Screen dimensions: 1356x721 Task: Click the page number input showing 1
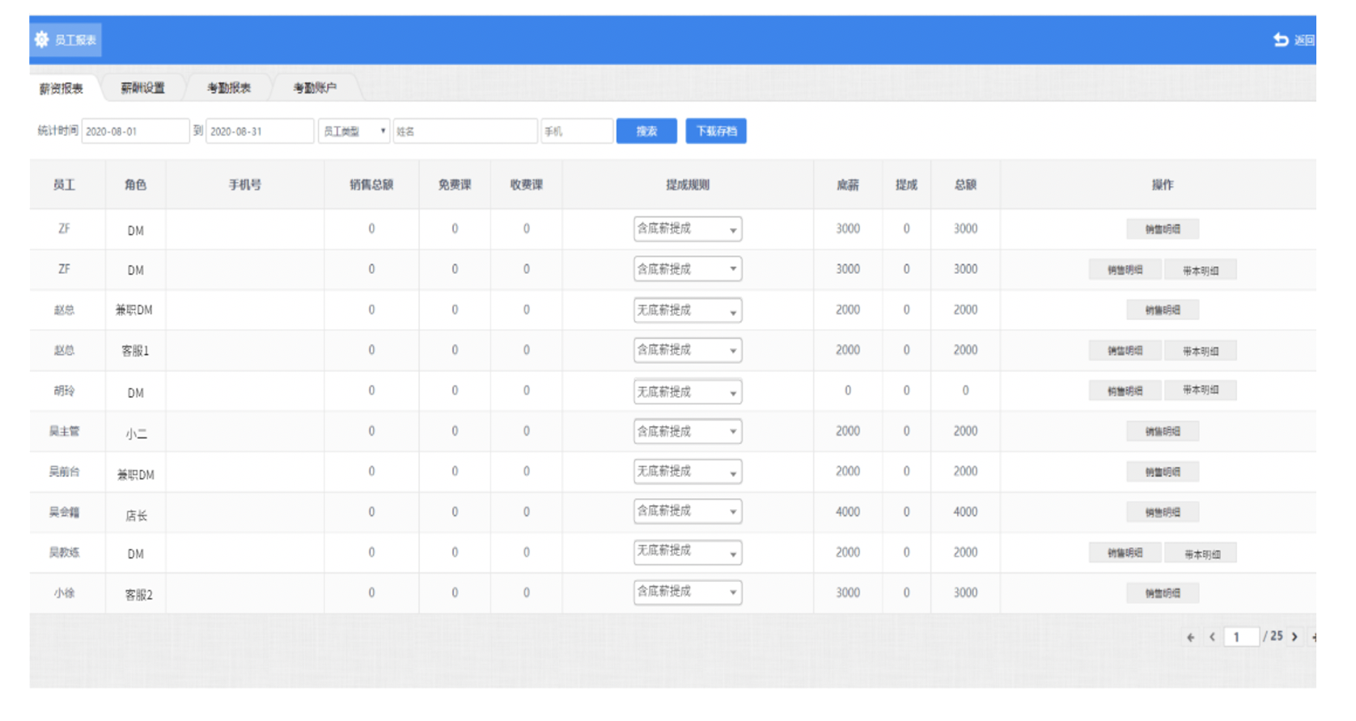point(1241,637)
